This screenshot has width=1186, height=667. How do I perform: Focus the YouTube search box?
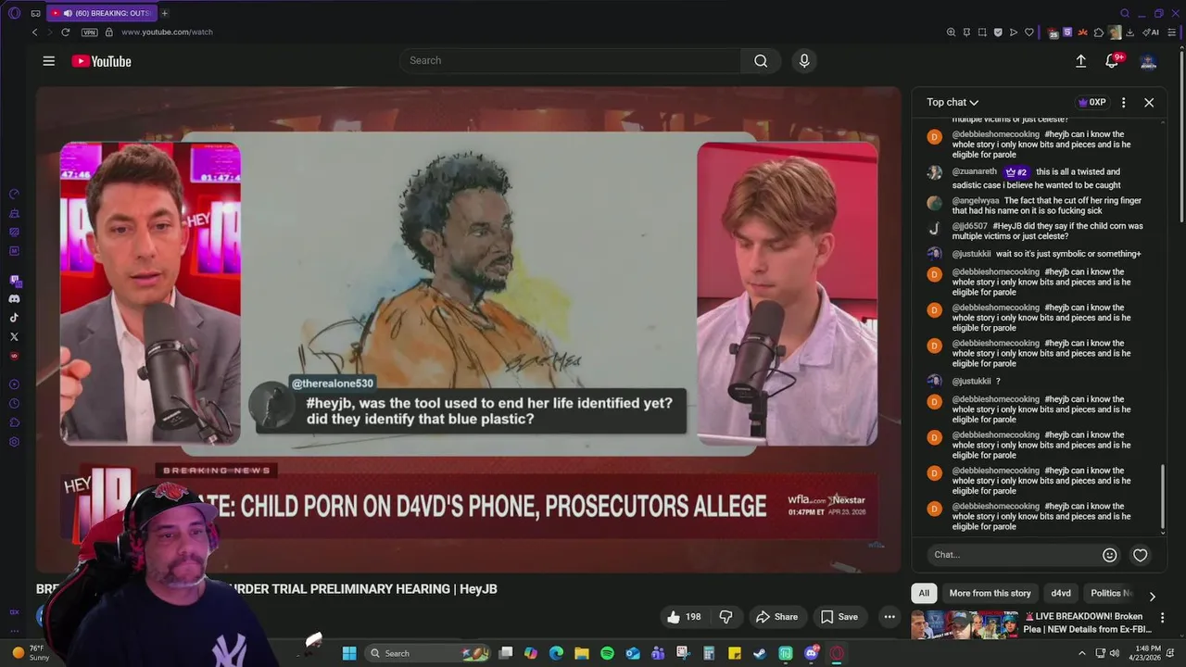(x=570, y=61)
